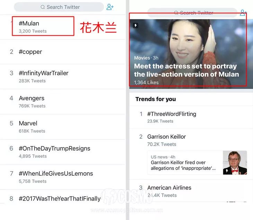The width and height of the screenshot is (253, 220).
Task: Click magnifier icon in left Search Twitter bar
Action: [x=43, y=7]
